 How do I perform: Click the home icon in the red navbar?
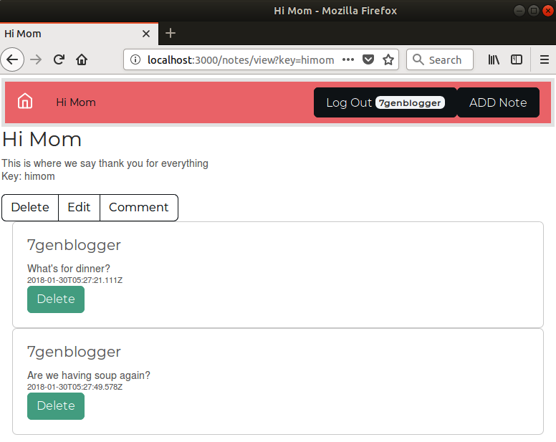pos(25,102)
